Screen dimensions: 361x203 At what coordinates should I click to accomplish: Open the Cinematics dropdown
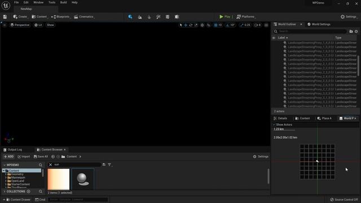point(84,17)
